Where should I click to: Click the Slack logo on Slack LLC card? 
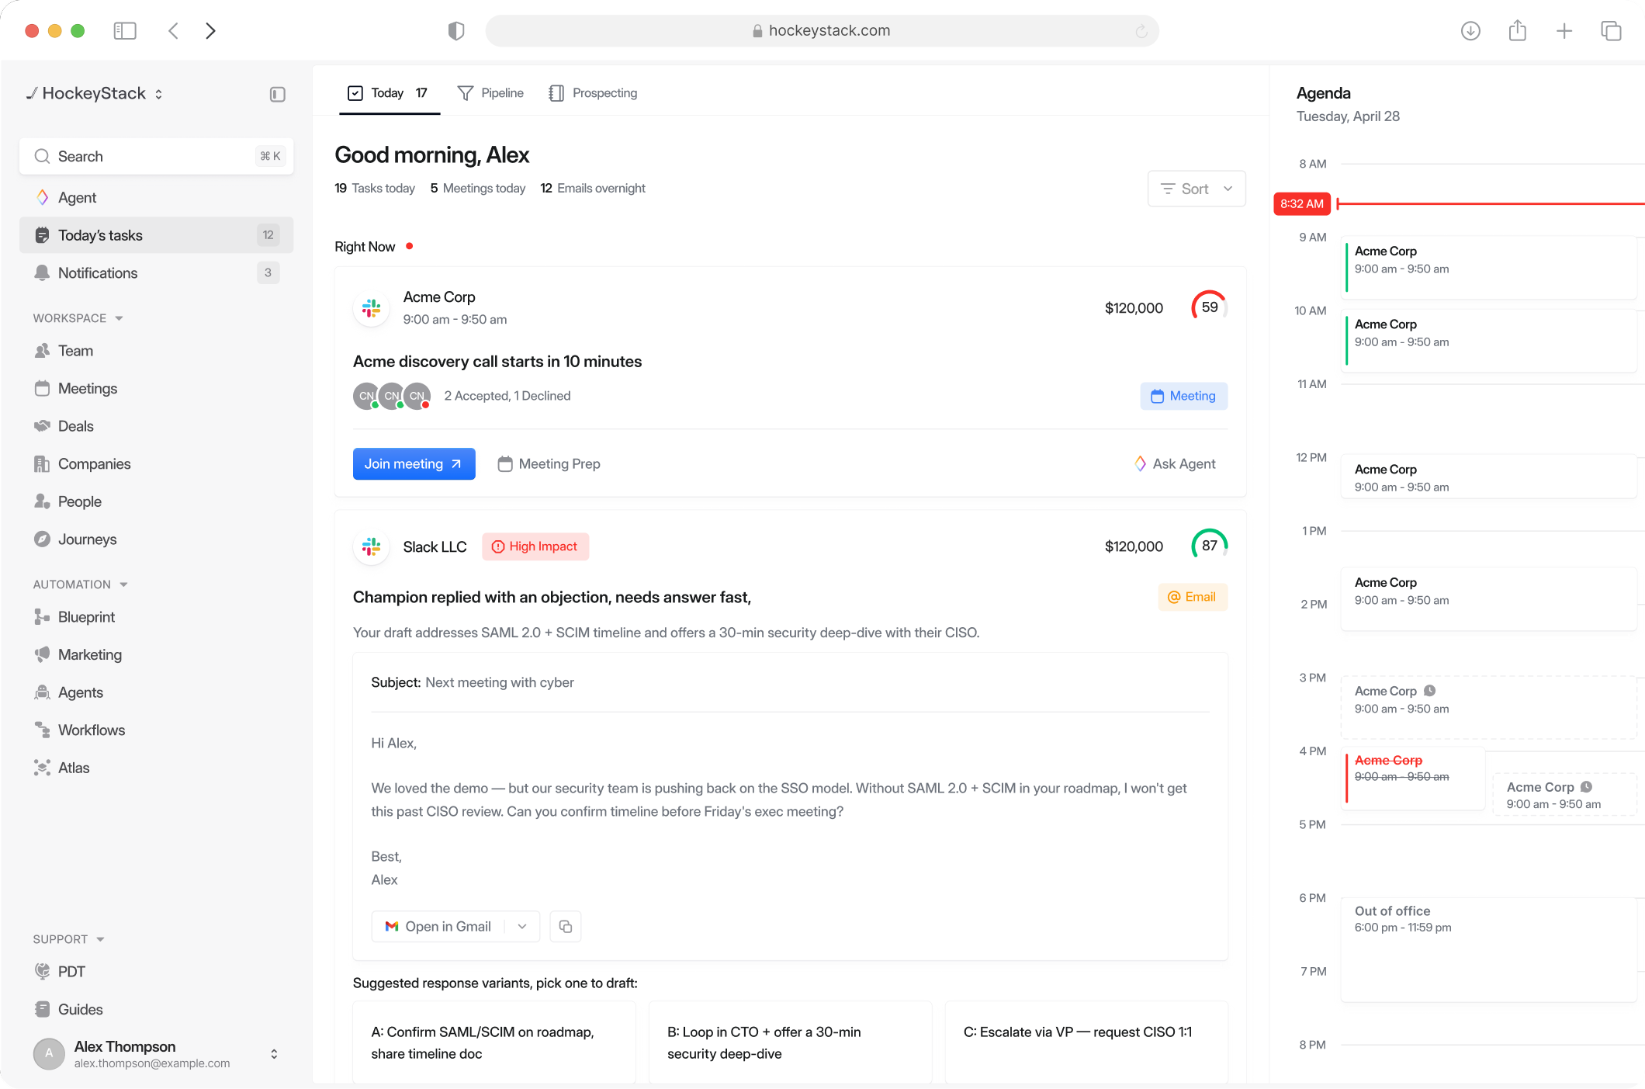(x=372, y=546)
